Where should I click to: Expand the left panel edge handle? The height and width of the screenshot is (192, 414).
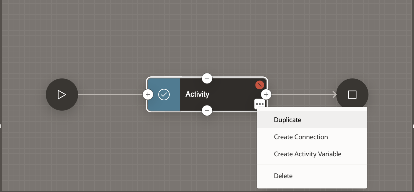(1, 126)
